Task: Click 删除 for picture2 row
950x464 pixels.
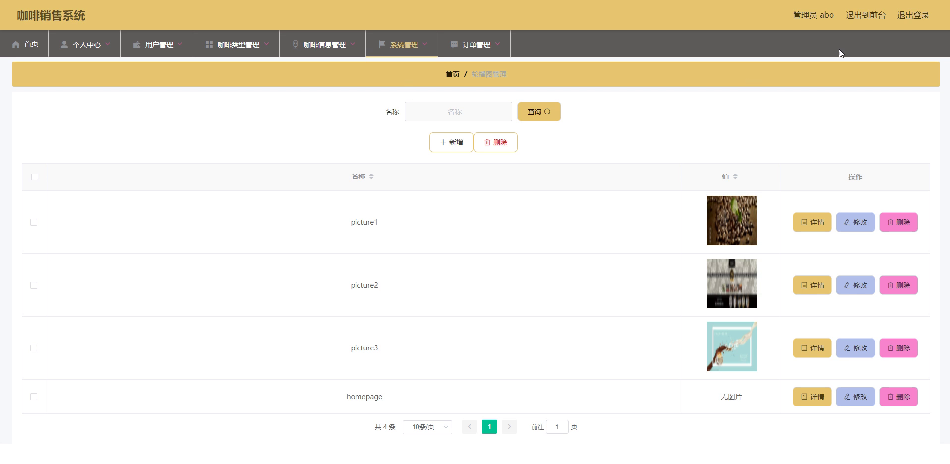Action: [x=898, y=285]
